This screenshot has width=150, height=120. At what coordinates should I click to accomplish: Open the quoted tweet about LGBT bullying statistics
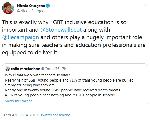point(75,85)
